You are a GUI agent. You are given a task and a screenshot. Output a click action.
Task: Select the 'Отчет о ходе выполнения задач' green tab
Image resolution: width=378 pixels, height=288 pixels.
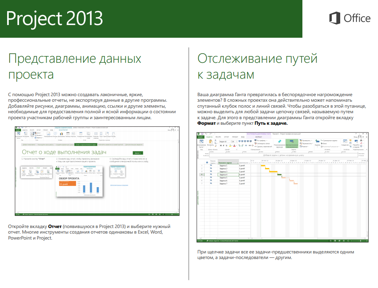(86, 145)
